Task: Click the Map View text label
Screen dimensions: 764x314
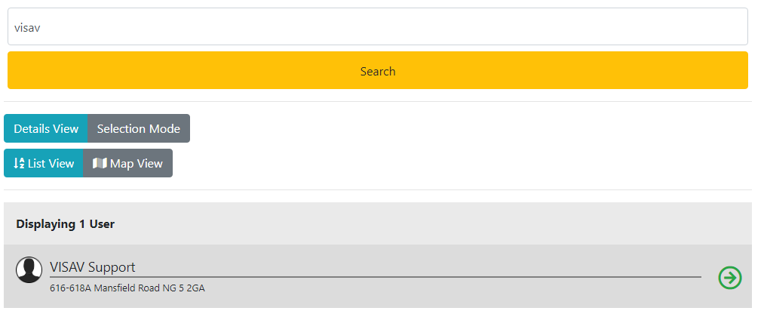Action: [x=137, y=164]
